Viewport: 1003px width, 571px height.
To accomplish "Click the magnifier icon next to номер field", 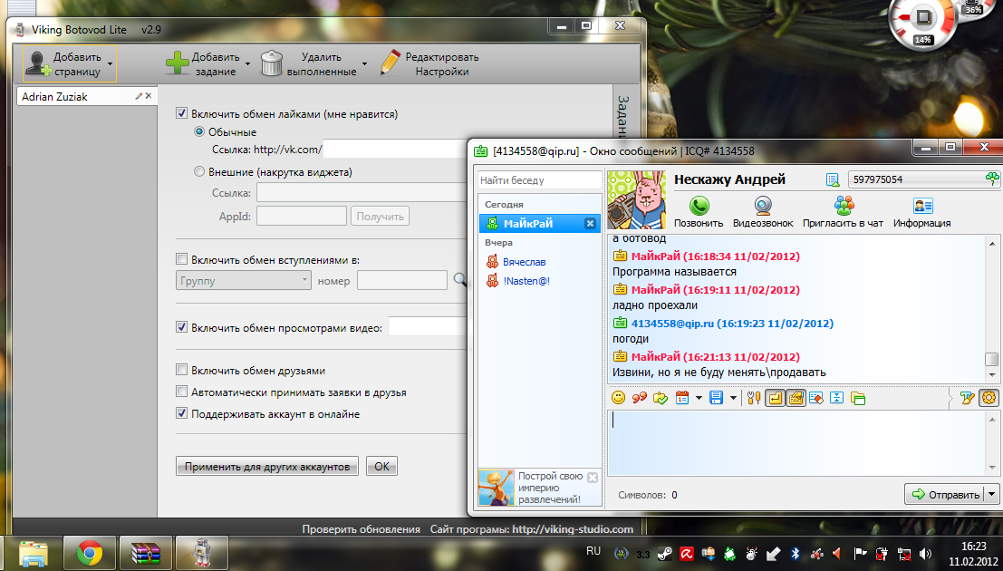I will click(x=460, y=279).
